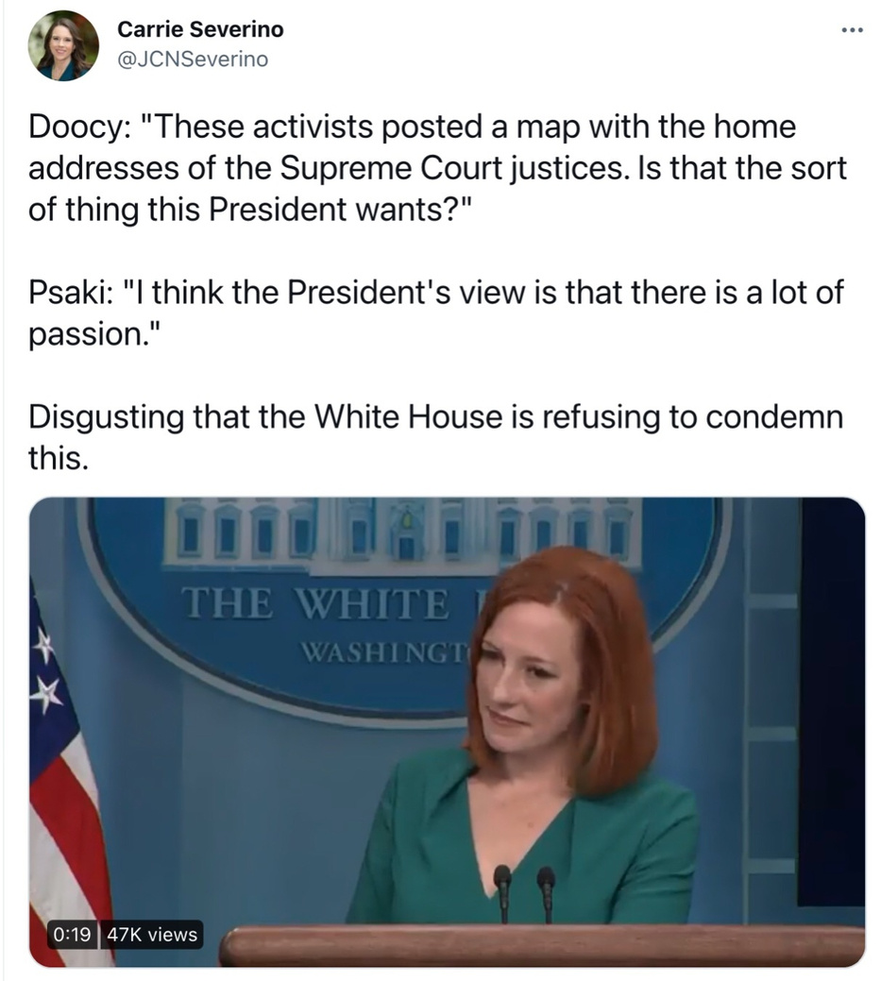Open the three-dot more options menu
This screenshot has height=981, width=881.
coord(853,30)
